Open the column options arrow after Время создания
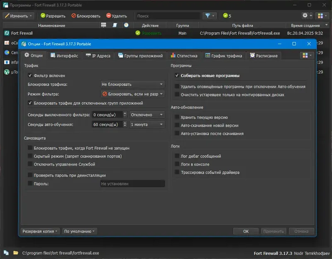332x259 pixels. [326, 25]
